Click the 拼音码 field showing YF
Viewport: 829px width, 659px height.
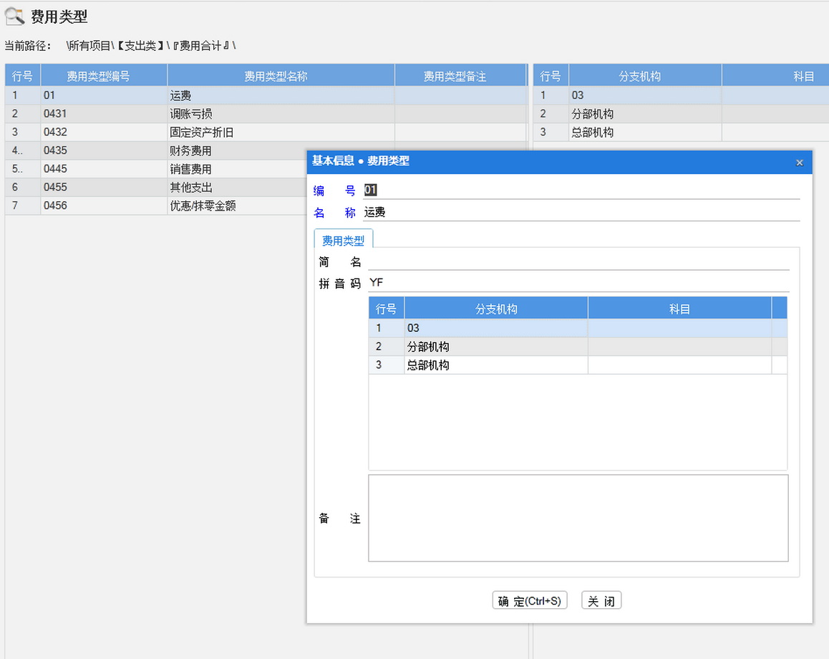[578, 283]
